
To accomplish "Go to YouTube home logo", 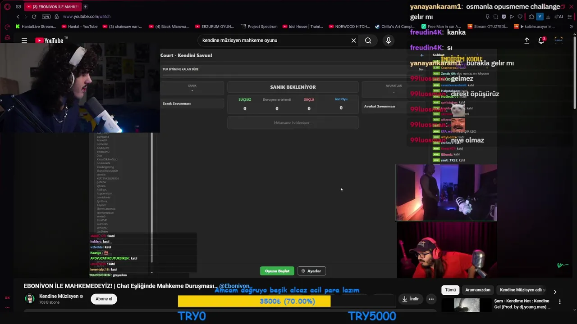I will point(49,40).
